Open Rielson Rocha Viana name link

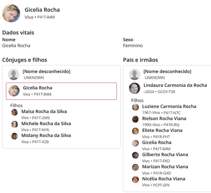coord(164,118)
